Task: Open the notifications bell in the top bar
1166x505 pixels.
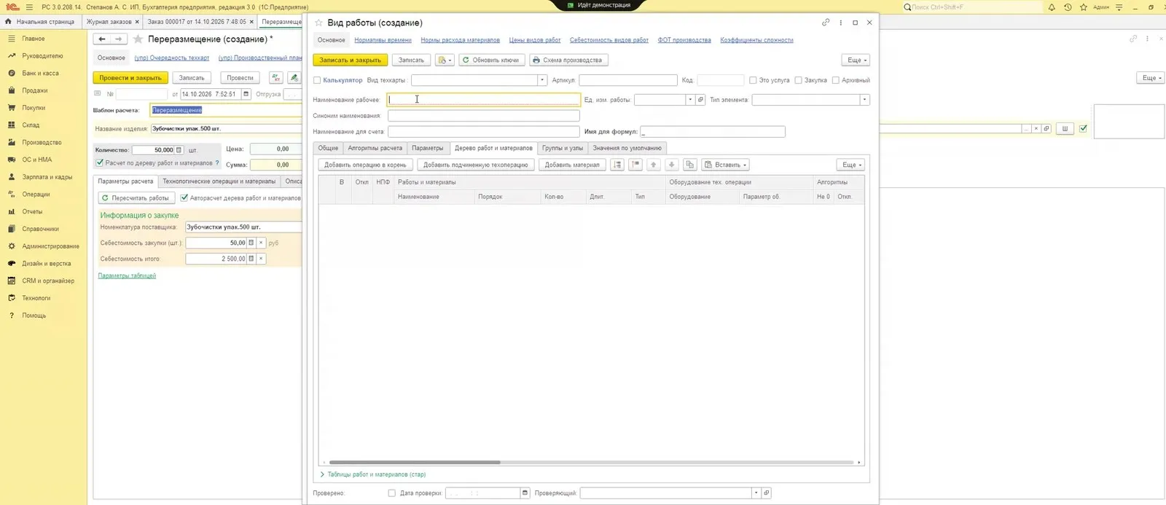Action: [1052, 7]
